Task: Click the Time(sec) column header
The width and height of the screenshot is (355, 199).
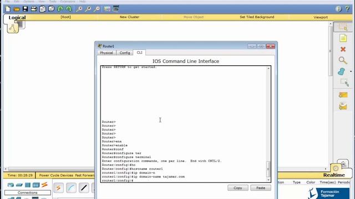Action: pyautogui.click(x=328, y=182)
